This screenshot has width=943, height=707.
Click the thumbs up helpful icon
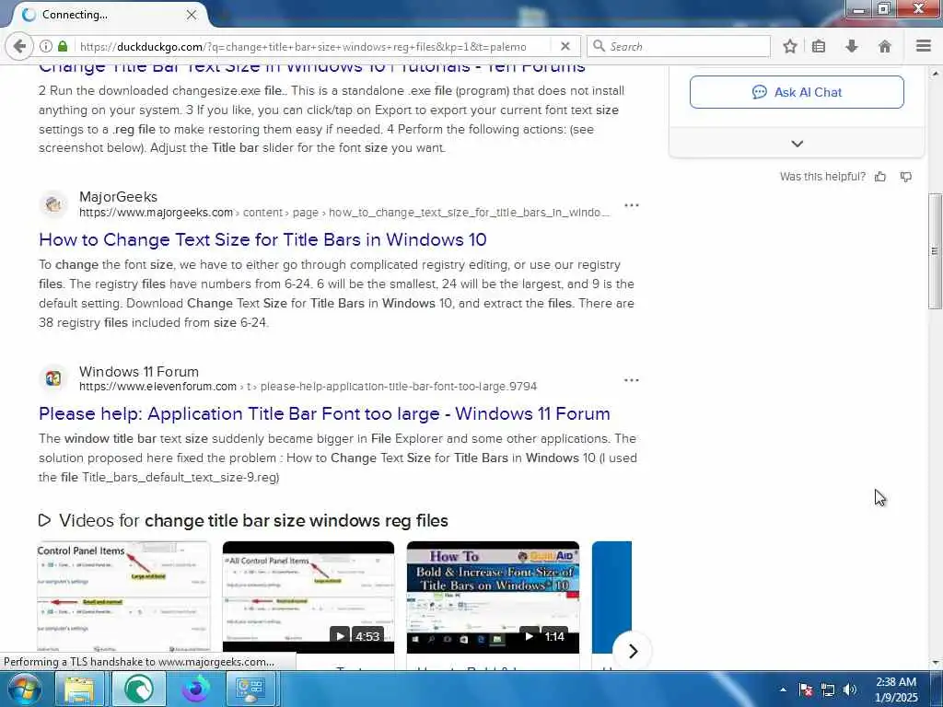[x=880, y=176]
